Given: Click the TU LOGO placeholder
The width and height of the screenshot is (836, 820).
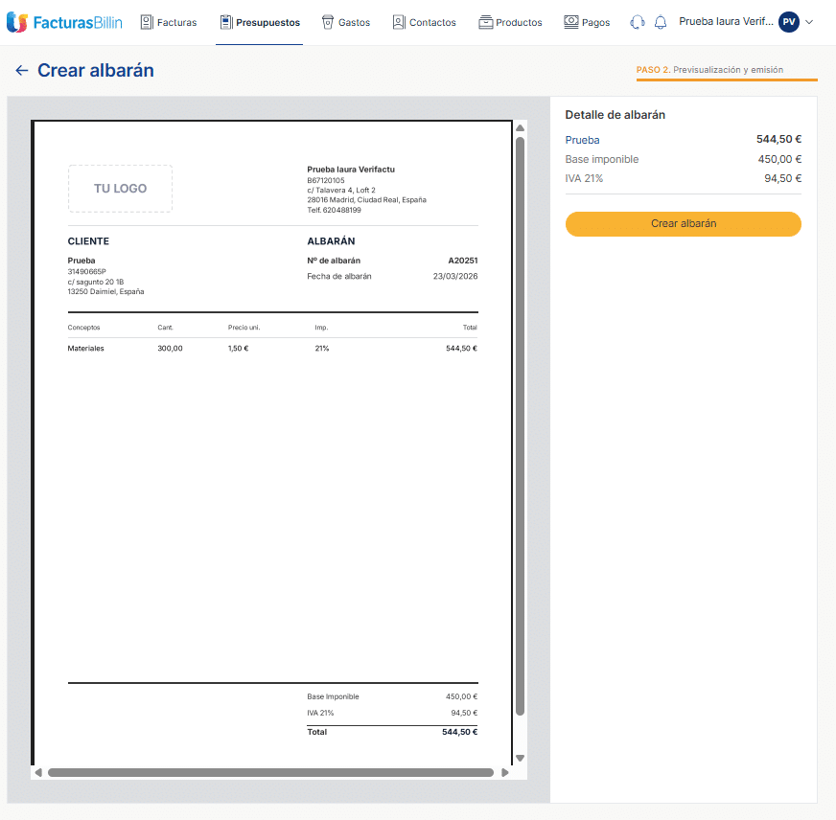Looking at the screenshot, I should (x=120, y=189).
